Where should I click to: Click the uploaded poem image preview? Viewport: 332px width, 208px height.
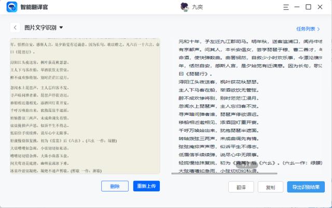[x=85, y=106]
